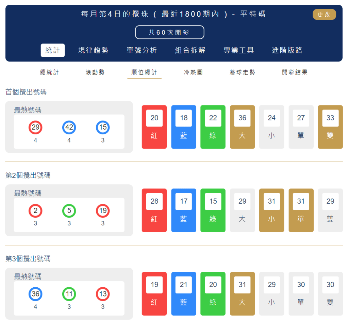The image size is (348, 321).
Task: Click the blue 藍 card in the first section
Action: coord(184,127)
